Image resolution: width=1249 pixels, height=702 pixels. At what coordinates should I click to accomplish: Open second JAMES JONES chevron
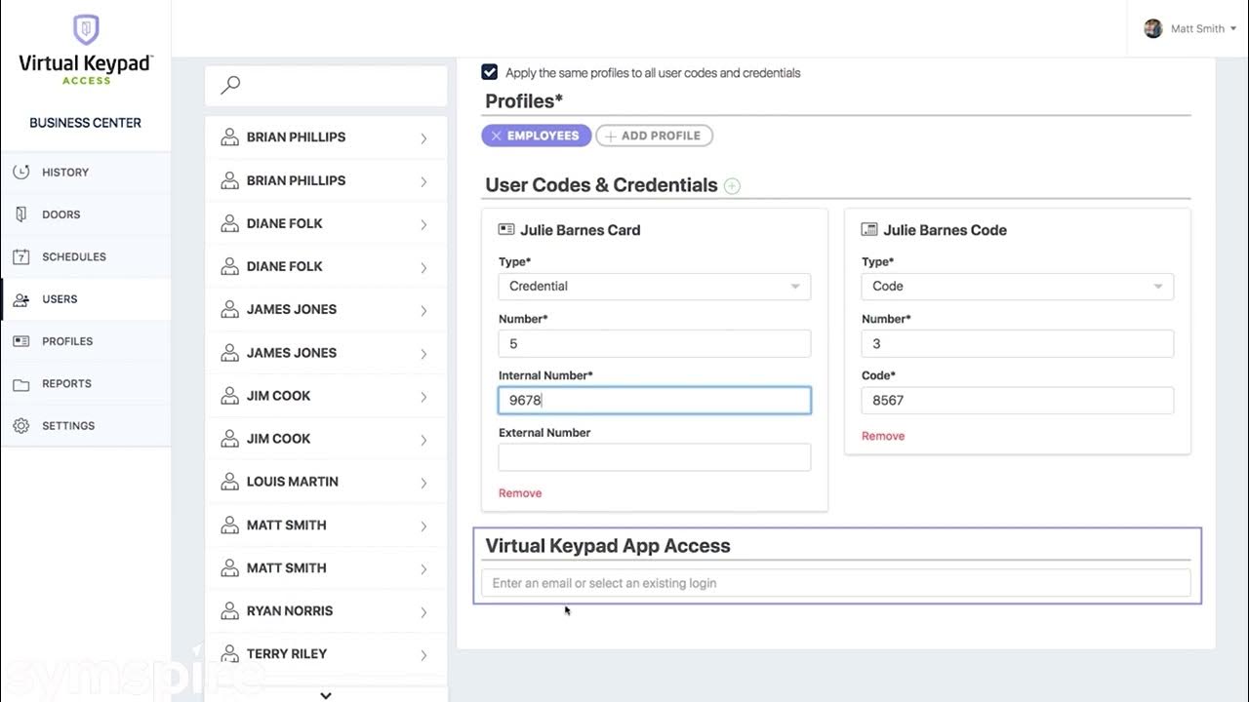click(x=423, y=354)
